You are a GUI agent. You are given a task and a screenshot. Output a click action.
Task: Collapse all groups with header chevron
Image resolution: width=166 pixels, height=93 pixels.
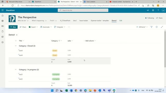16,41
